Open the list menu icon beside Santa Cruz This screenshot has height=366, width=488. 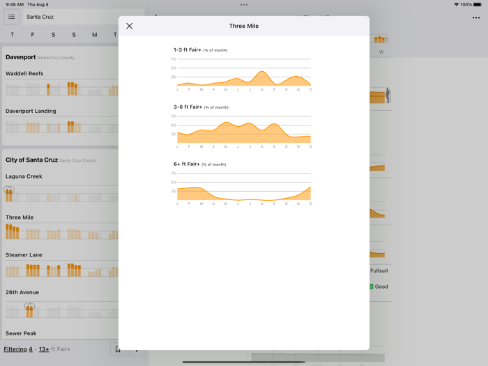pos(12,17)
